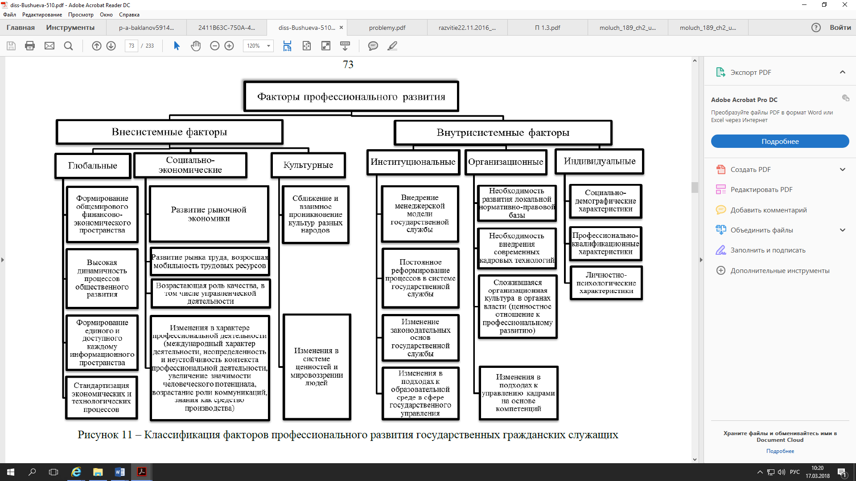Open taskbar search magnifier
The height and width of the screenshot is (481, 856).
tap(32, 472)
